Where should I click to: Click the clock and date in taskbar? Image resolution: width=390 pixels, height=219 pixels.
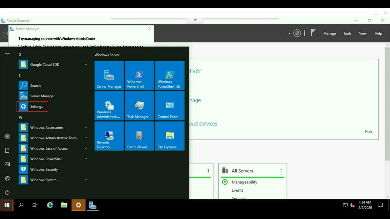pos(365,205)
